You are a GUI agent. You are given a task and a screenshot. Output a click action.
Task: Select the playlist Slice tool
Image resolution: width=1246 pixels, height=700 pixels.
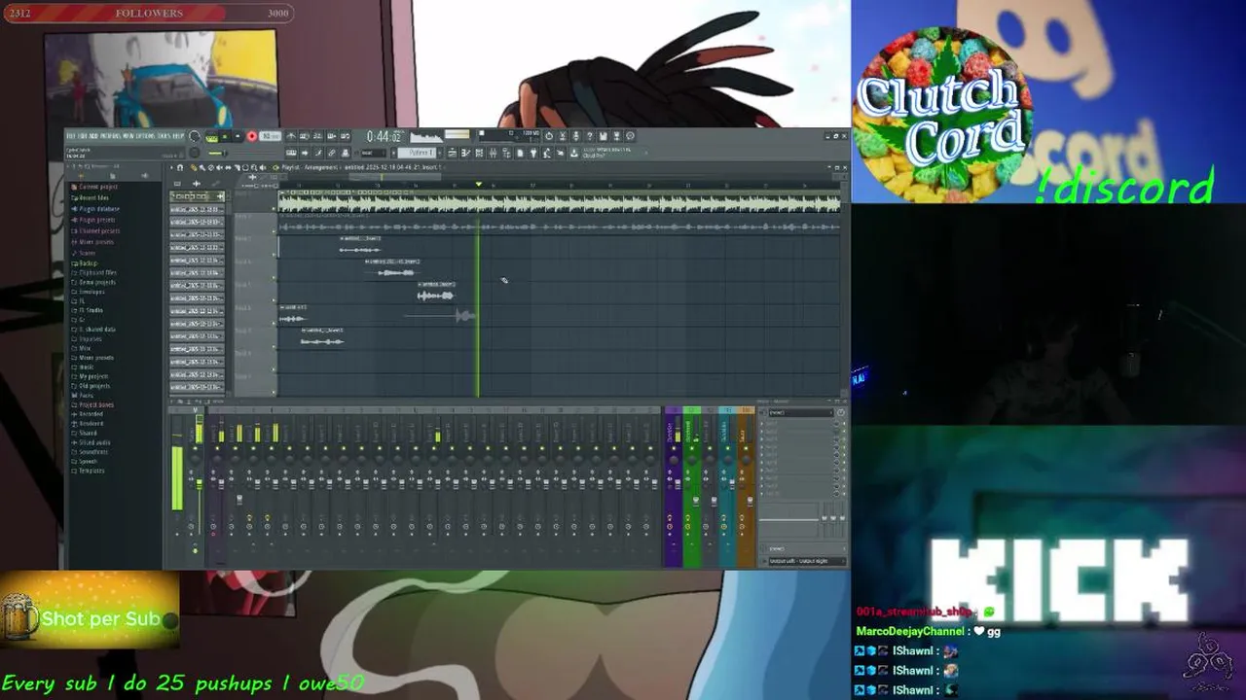click(237, 167)
